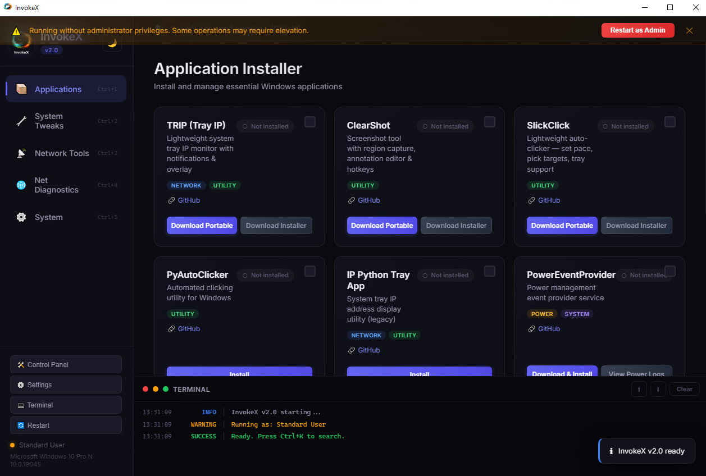Click the NETWORK tag on TRIP card
The height and width of the screenshot is (476, 706).
(186, 185)
